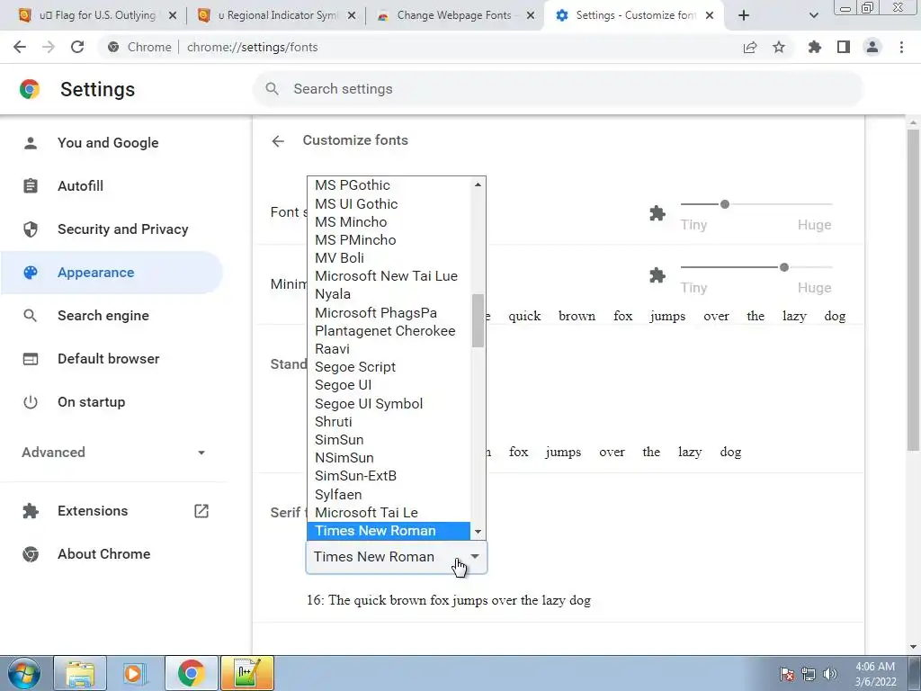921x691 pixels.
Task: Share this page icon in address bar
Action: (x=750, y=47)
